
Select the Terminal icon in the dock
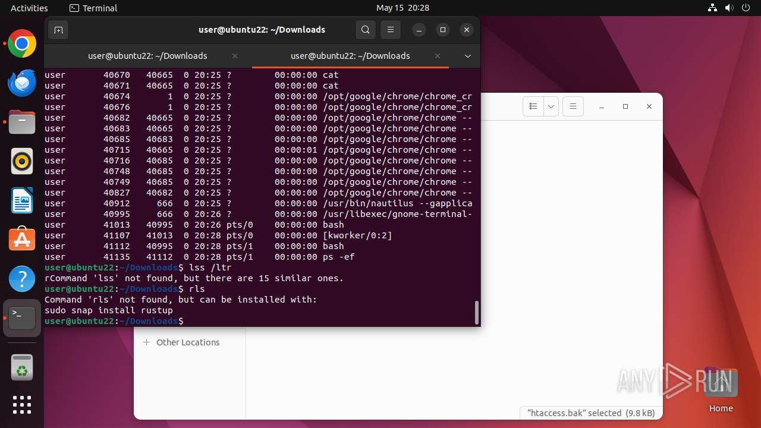pos(22,318)
